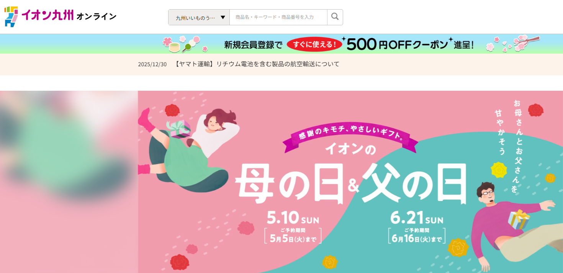Click the red すぐに使える! badge

314,44
